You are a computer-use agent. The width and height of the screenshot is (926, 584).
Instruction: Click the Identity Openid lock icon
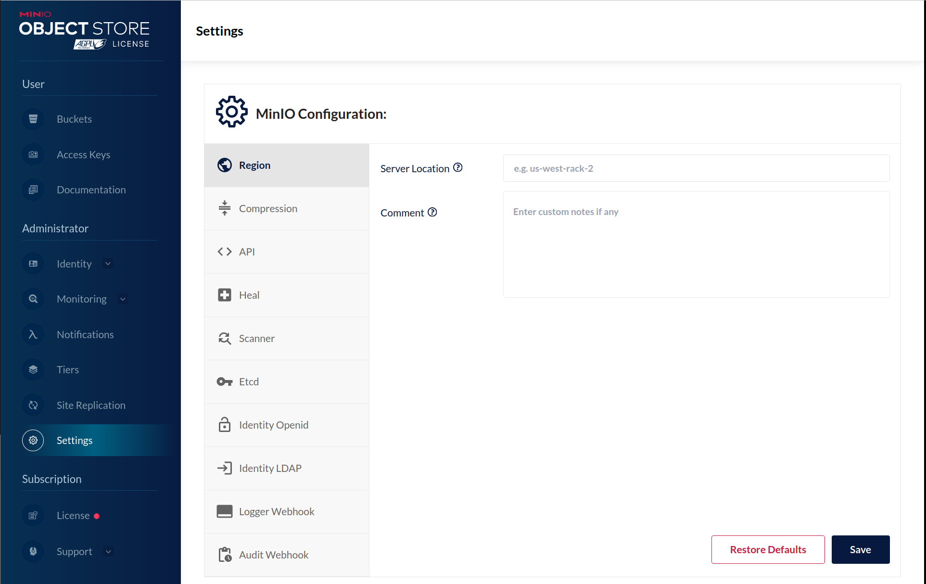225,425
